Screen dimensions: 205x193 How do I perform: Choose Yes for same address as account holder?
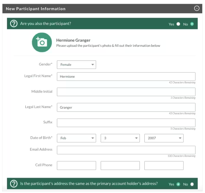[x=178, y=184]
